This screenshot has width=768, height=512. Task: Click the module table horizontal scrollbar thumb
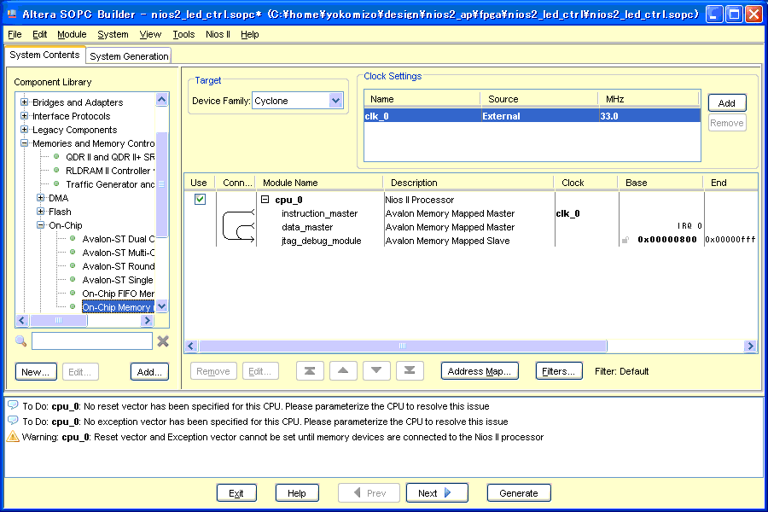(x=403, y=346)
